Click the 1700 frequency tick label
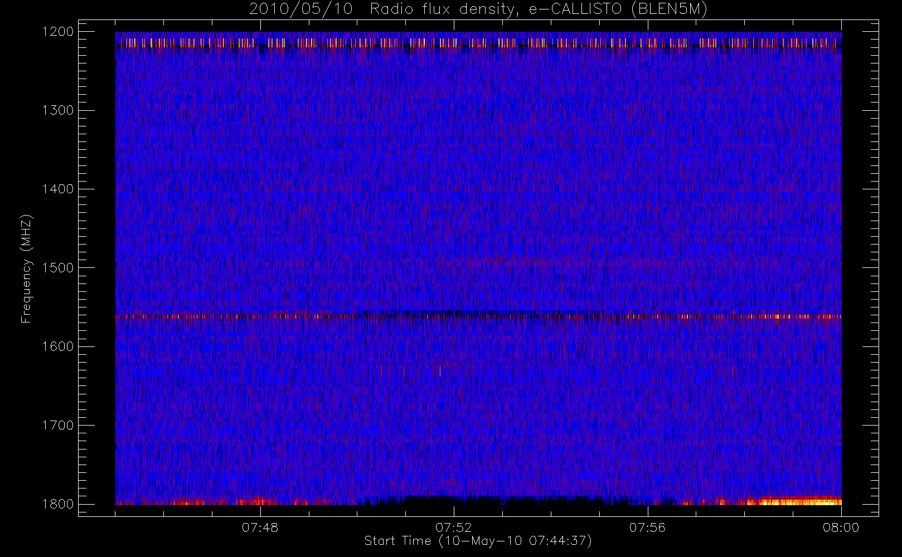The height and width of the screenshot is (557, 902). coord(58,426)
